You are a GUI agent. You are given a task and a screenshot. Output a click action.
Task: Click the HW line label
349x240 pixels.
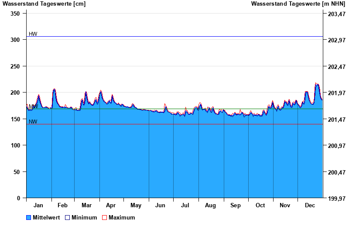click(x=33, y=34)
